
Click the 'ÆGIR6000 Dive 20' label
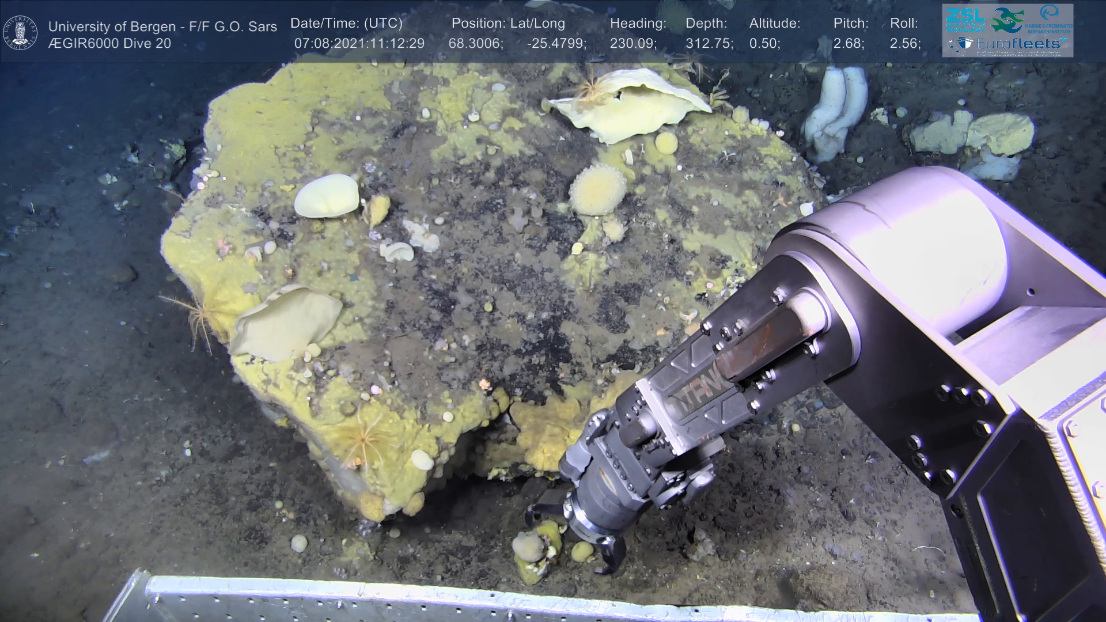[109, 44]
